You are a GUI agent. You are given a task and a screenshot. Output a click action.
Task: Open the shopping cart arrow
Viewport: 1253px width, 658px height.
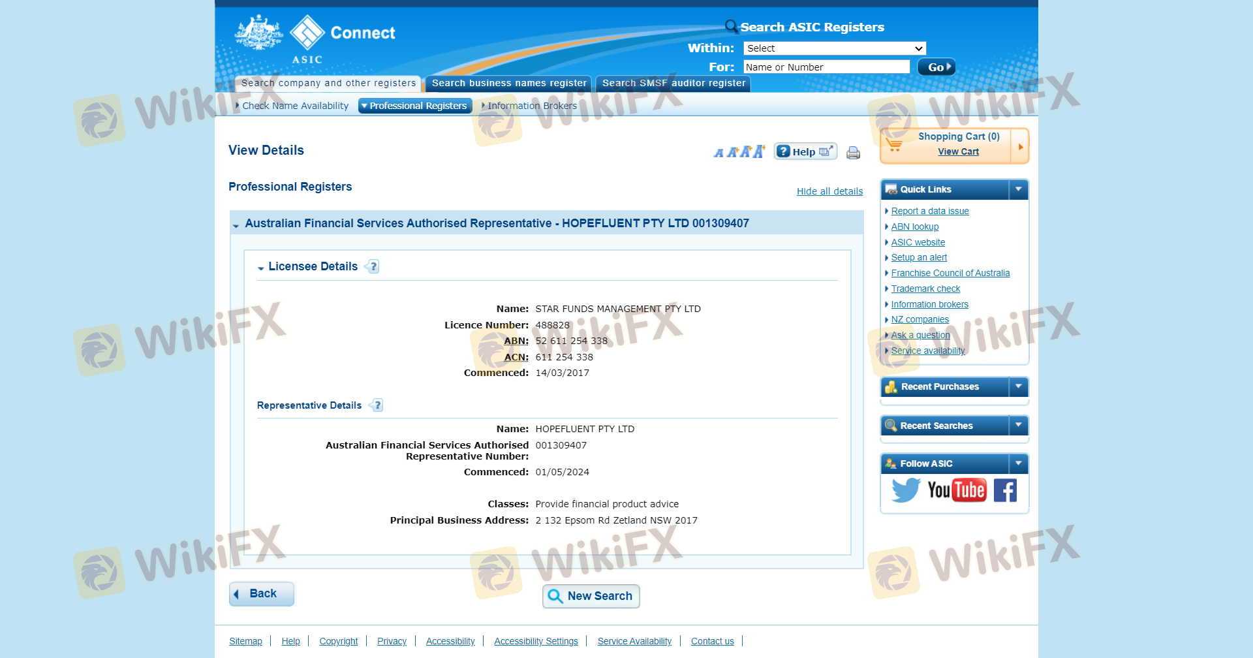tap(1020, 146)
